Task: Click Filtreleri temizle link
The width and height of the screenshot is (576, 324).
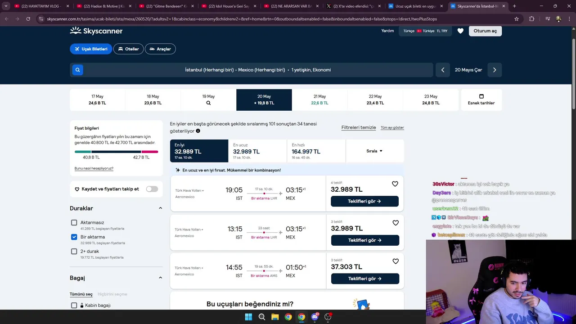Action: coord(359,127)
